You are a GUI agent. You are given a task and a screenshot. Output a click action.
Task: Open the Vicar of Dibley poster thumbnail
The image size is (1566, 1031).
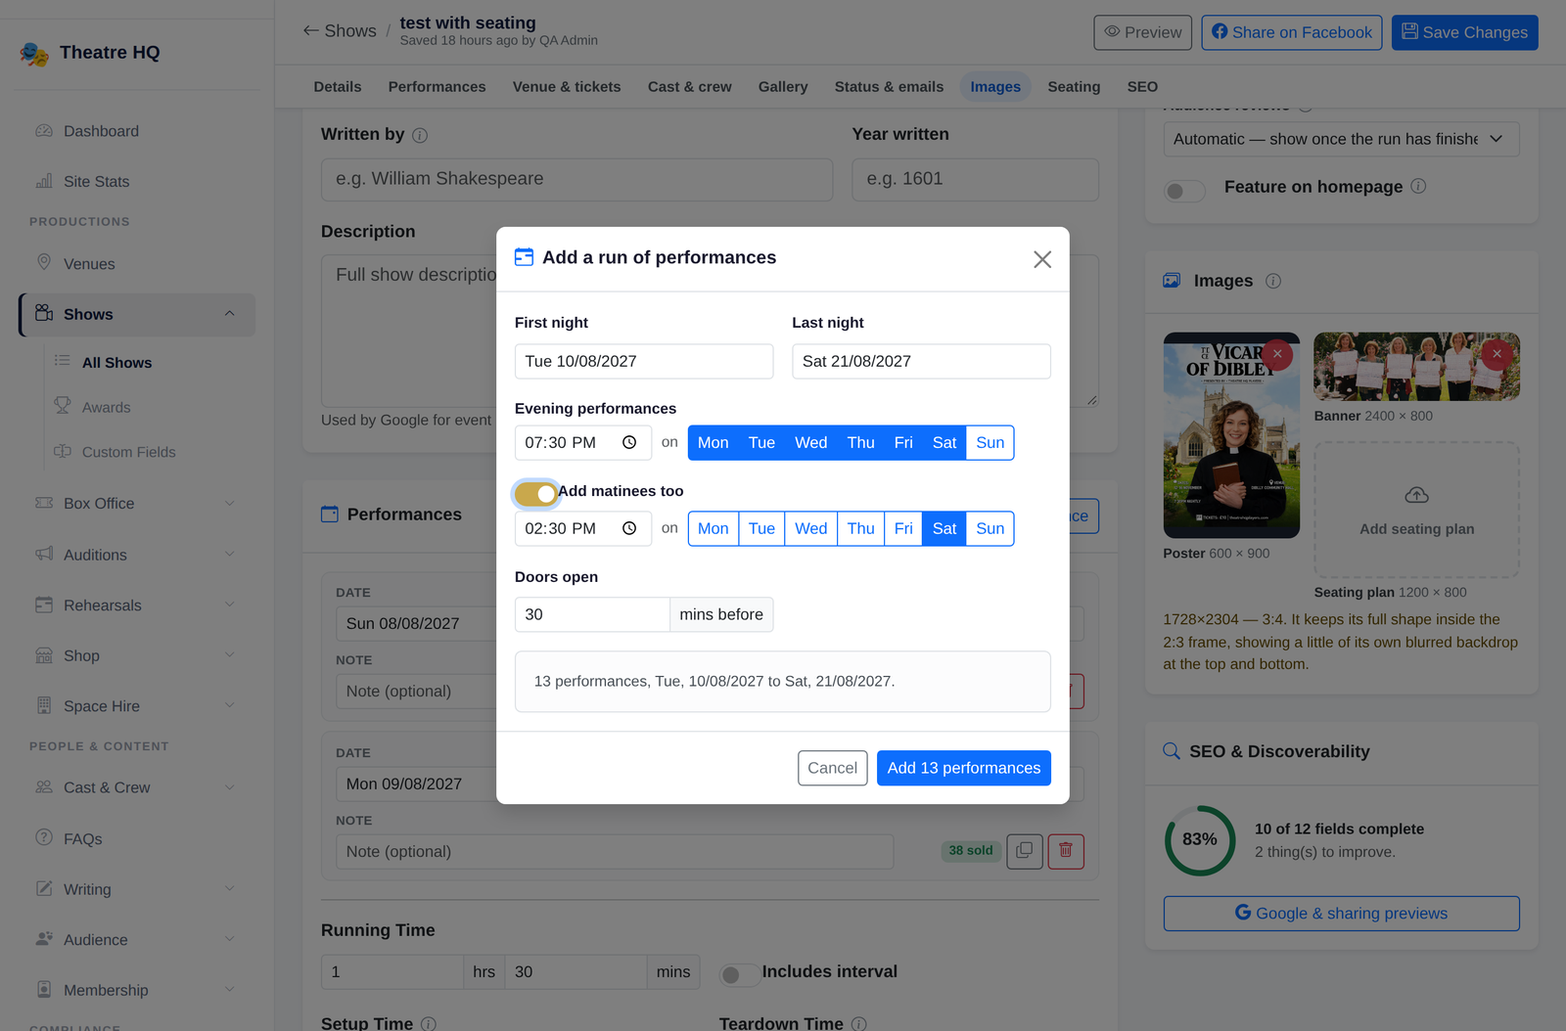(1231, 435)
